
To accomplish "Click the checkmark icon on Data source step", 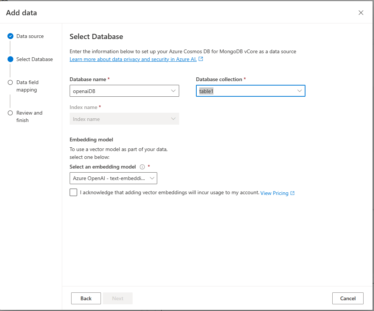I will point(10,36).
